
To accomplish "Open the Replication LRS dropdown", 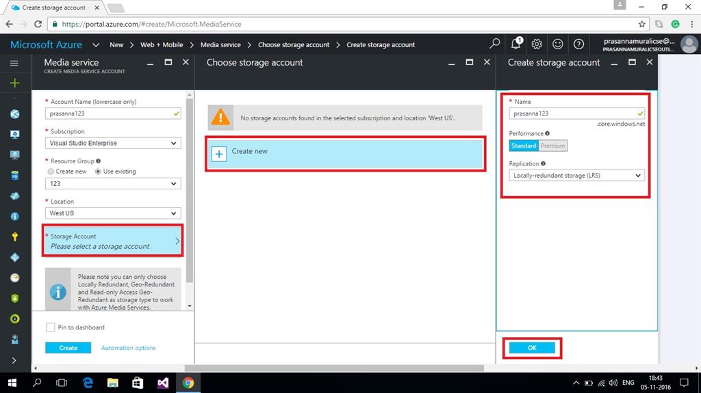I will coord(576,176).
